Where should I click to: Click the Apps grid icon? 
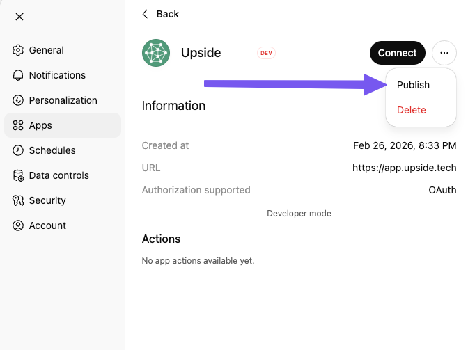coord(18,125)
